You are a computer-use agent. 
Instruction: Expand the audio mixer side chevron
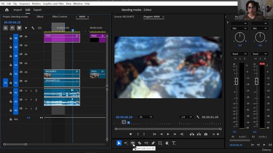click(x=227, y=23)
